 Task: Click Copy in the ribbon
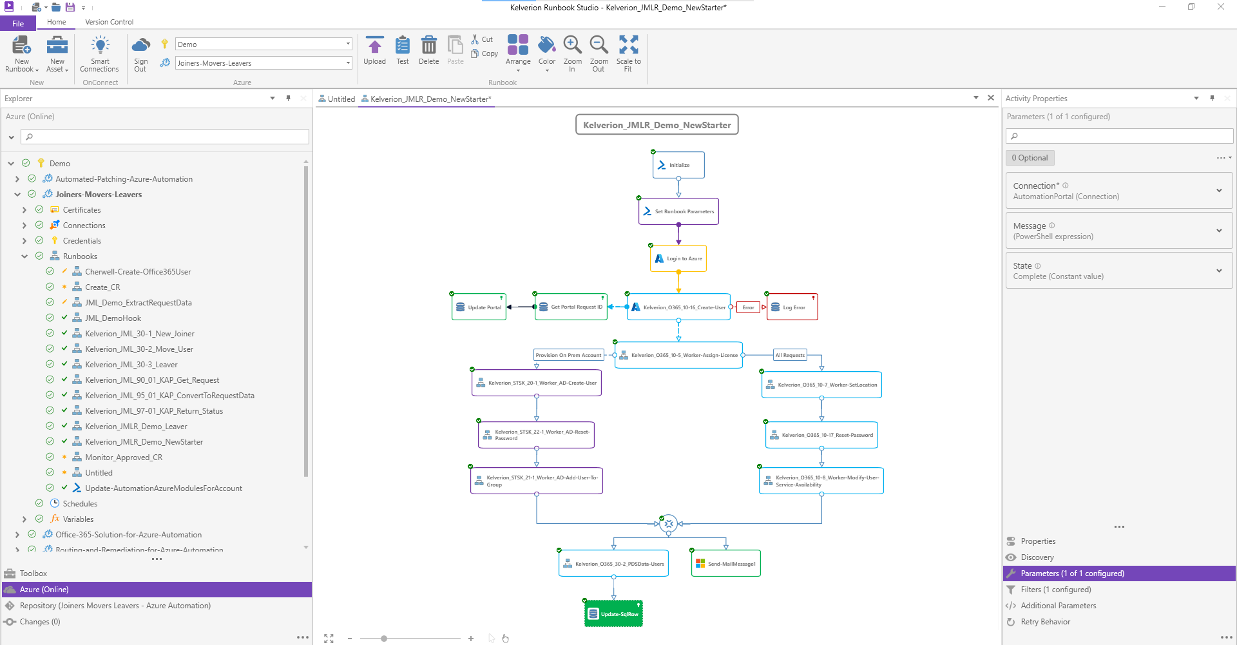coord(484,53)
